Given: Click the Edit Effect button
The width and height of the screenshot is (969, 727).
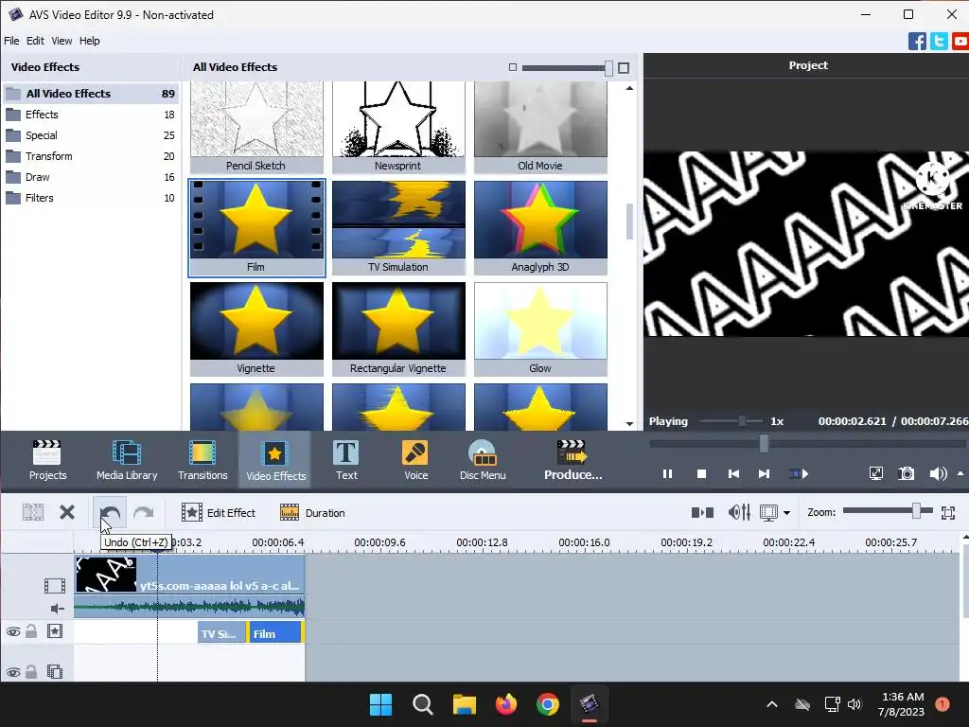Looking at the screenshot, I should click(219, 512).
